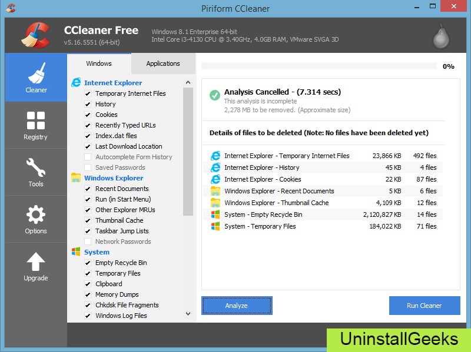Switch to the Windows tab
Image resolution: width=471 pixels, height=352 pixels.
[x=99, y=63]
